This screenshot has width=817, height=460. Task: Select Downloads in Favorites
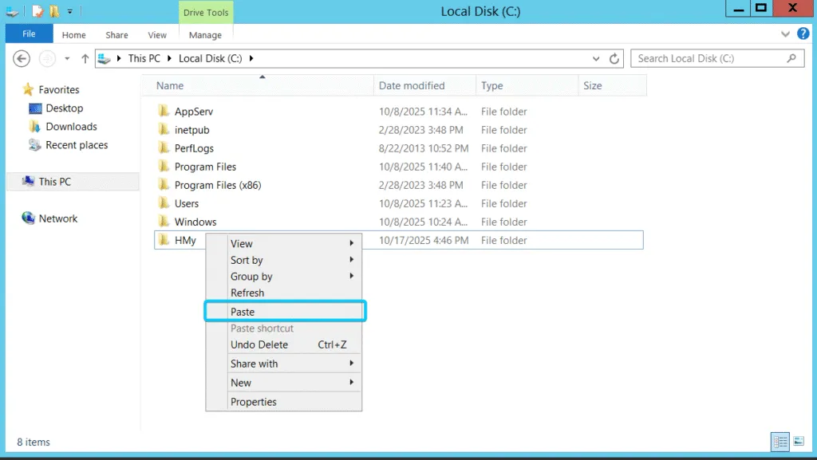coord(71,127)
